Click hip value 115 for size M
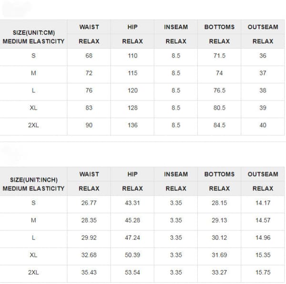Screen dimensions: 286x284 (x=133, y=73)
